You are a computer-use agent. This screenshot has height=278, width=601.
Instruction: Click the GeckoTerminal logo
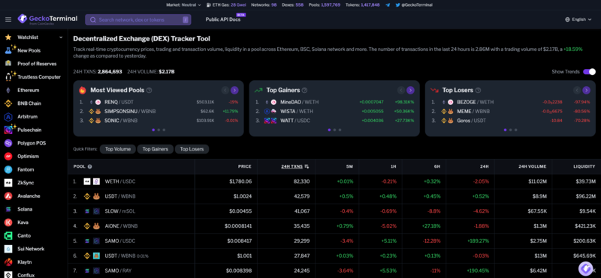(x=47, y=19)
